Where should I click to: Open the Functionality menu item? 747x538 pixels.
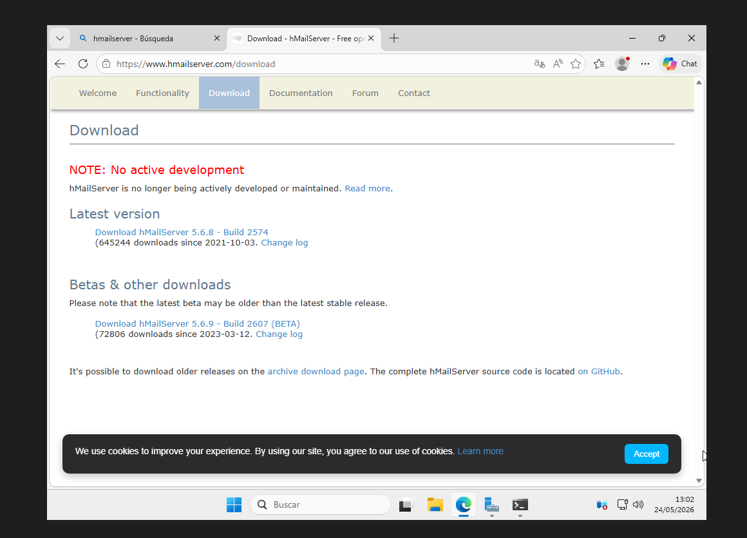tap(162, 93)
